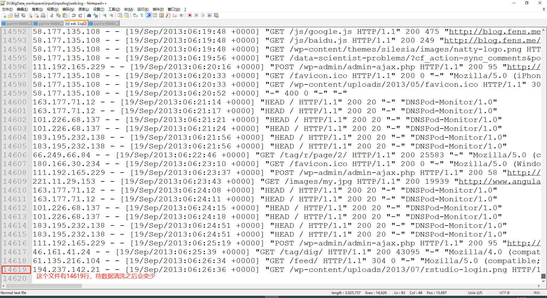Click the Save All toolbar icon
Image resolution: width=547 pixels, height=298 pixels.
(x=23, y=15)
